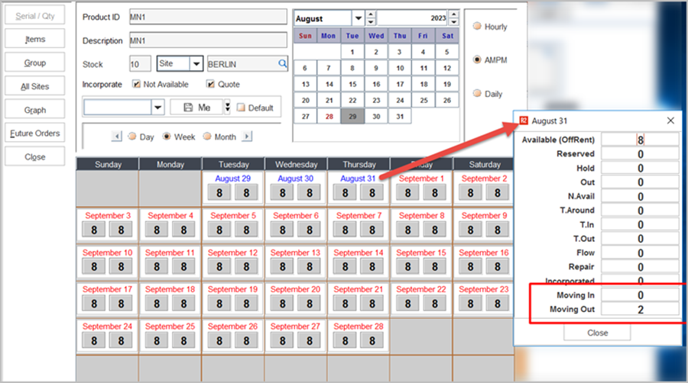Open the Future Orders panel
The height and width of the screenshot is (383, 688).
pyautogui.click(x=34, y=134)
